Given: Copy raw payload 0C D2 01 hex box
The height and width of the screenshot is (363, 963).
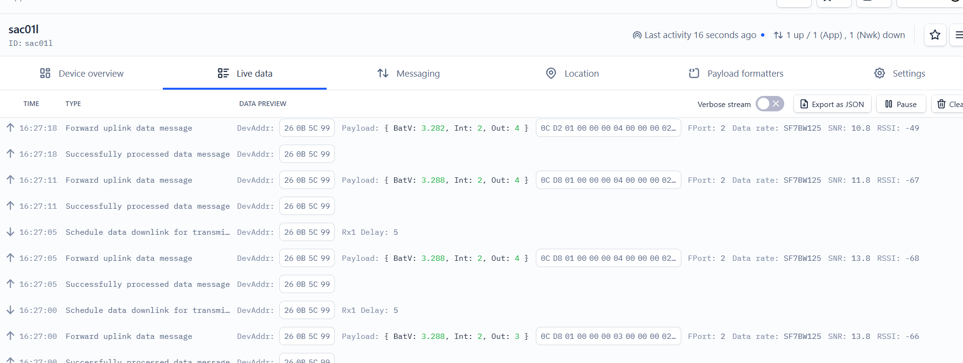Looking at the screenshot, I should 608,128.
